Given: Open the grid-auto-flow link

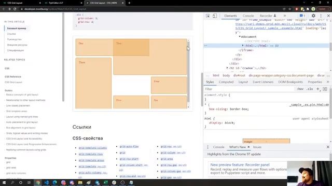Looking at the screenshot, I should point(129,146).
